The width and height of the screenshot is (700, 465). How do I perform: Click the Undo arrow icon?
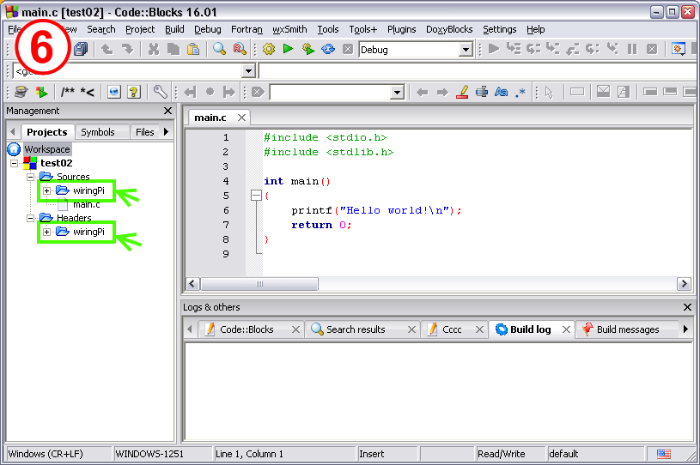click(107, 49)
